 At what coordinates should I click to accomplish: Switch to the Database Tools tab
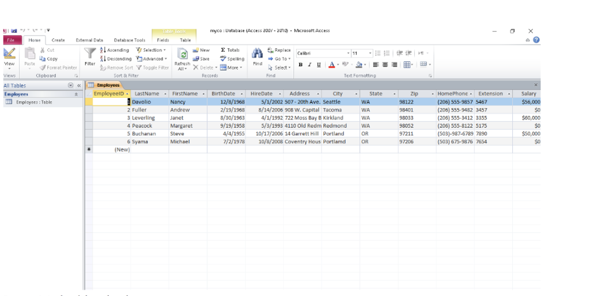point(130,40)
